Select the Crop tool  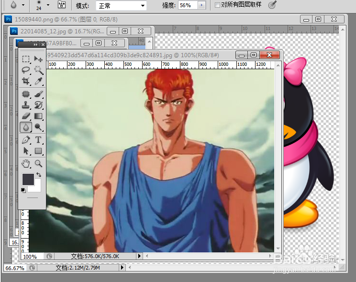tap(26, 81)
